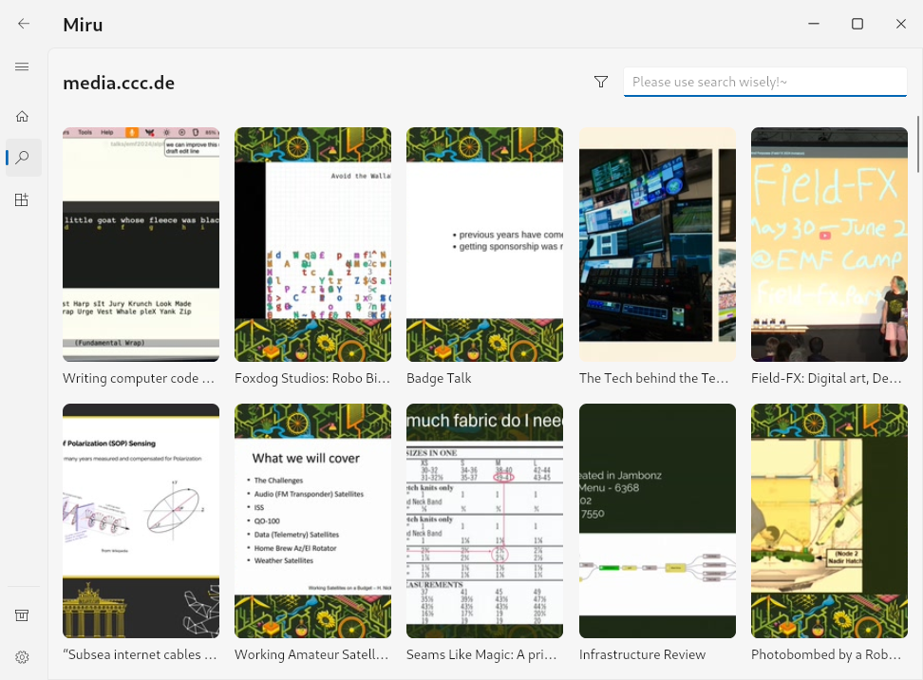Focus the 'Please use search wisely!~' search field
This screenshot has width=923, height=680.
coord(764,82)
